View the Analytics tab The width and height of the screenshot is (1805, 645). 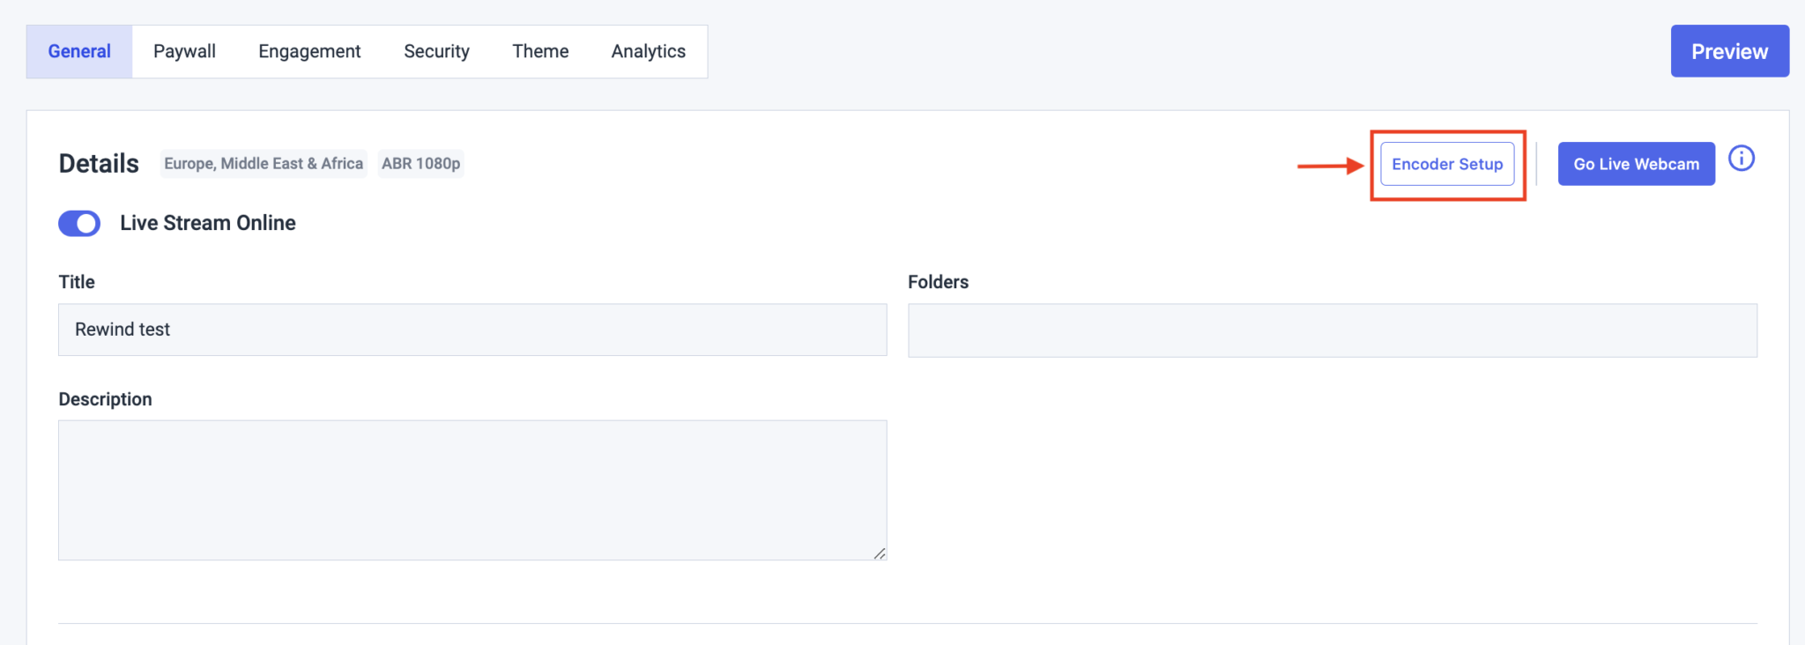pos(648,52)
